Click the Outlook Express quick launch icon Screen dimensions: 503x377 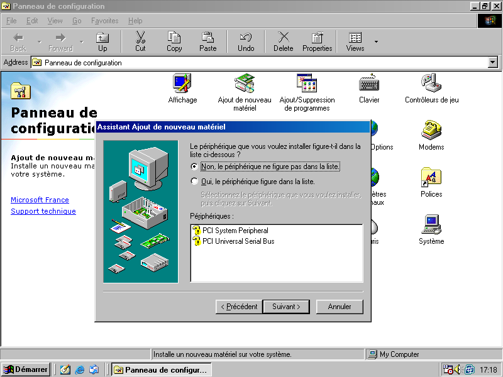[x=94, y=369]
